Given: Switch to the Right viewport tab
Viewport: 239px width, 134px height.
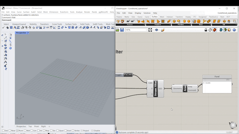Looking at the screenshot, I should 43,126.
